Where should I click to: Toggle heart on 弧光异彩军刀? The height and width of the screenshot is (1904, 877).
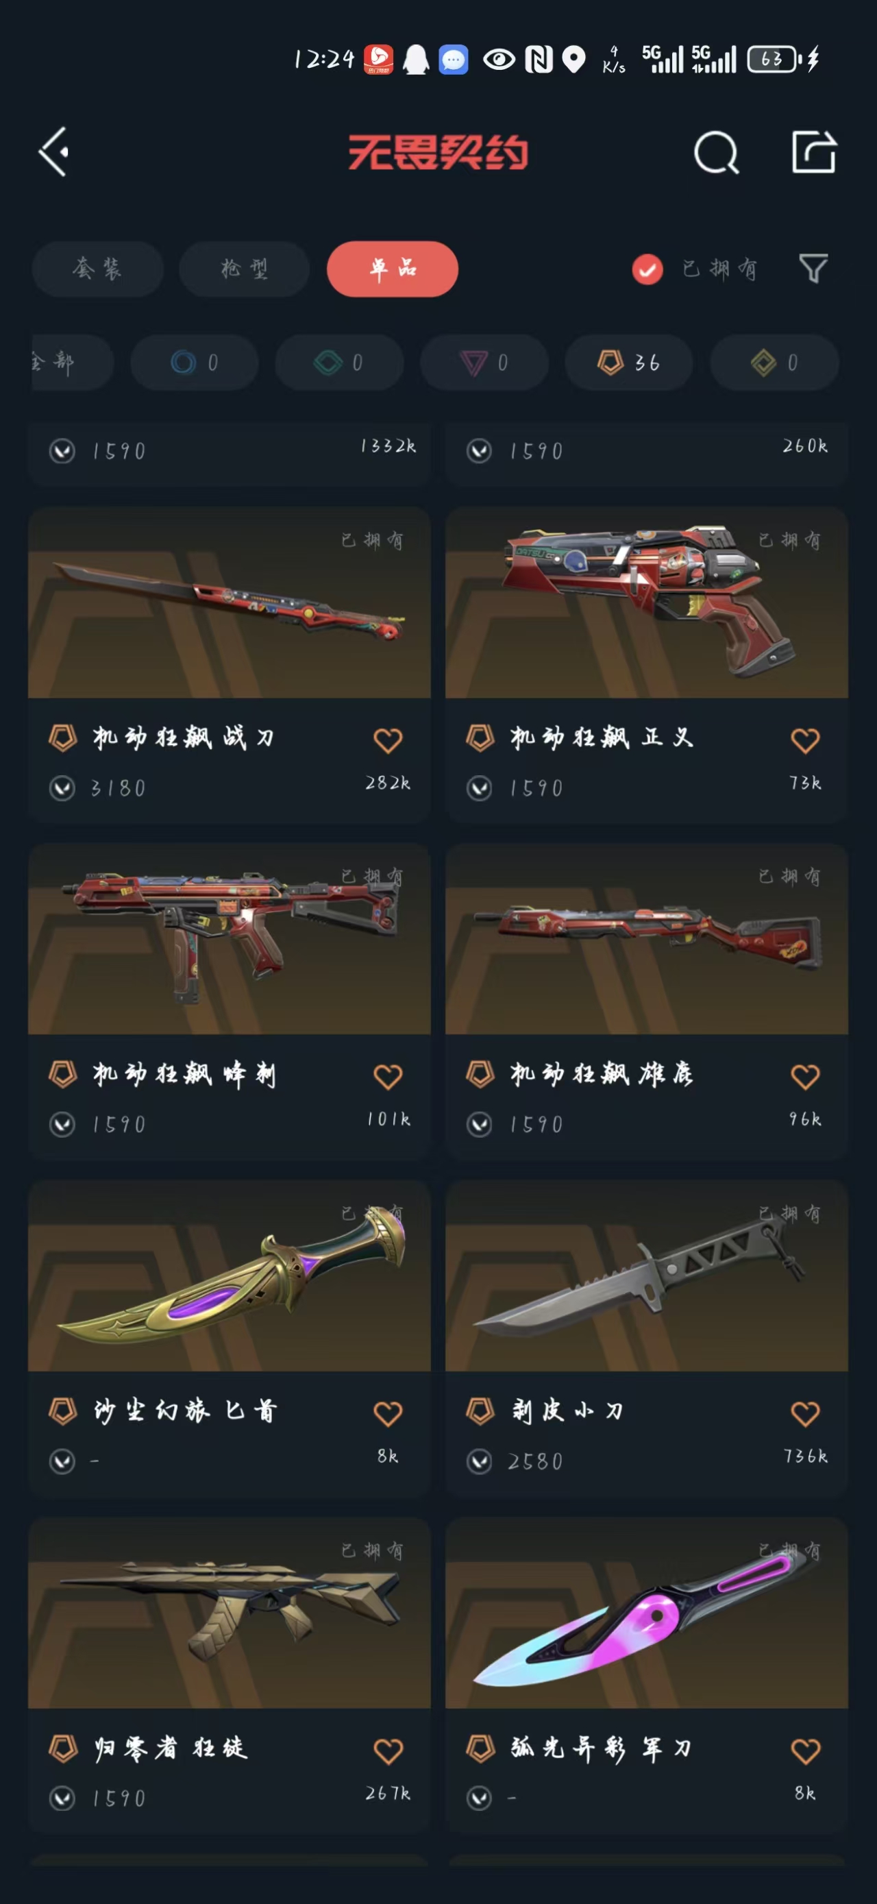pyautogui.click(x=805, y=1751)
